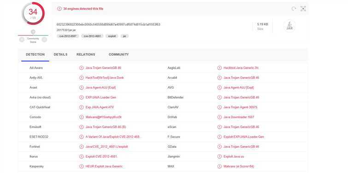Screen dimensions: 348x173
Task: Click the community score marker
Action: (33, 32)
